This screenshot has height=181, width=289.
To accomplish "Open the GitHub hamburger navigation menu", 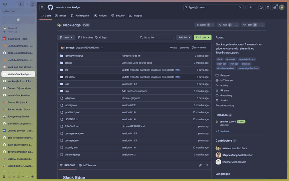I will [42, 7].
